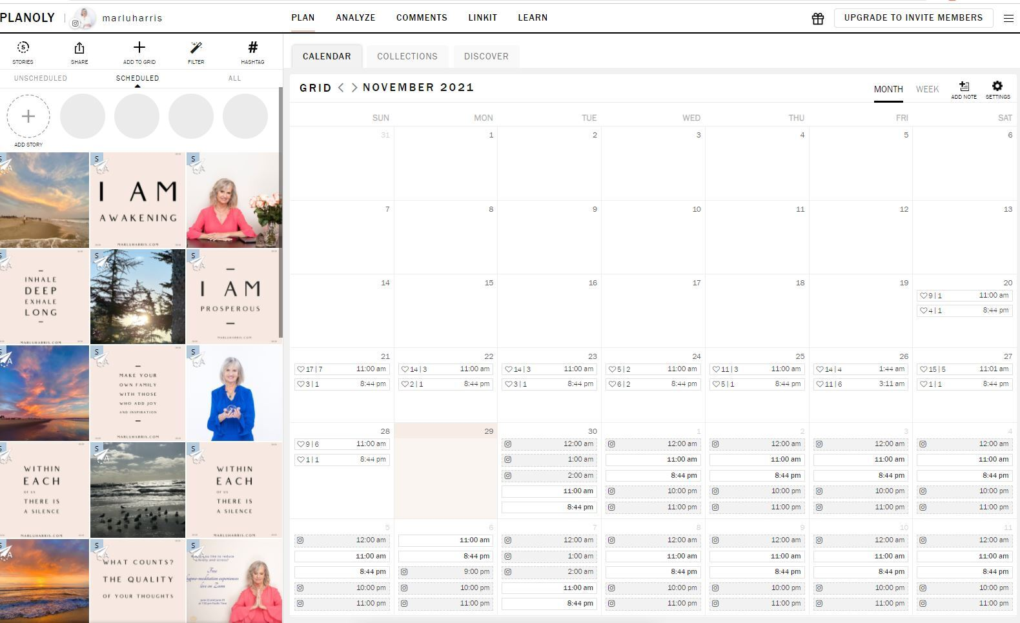
Task: Open November 24 8:44 pm post
Action: tap(653, 384)
